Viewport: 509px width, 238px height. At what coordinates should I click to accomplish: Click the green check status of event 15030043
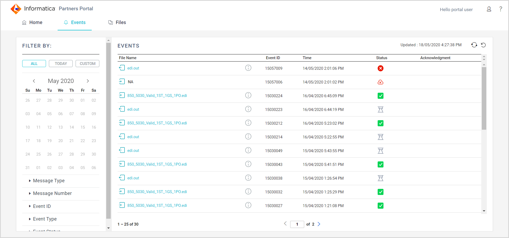380,165
